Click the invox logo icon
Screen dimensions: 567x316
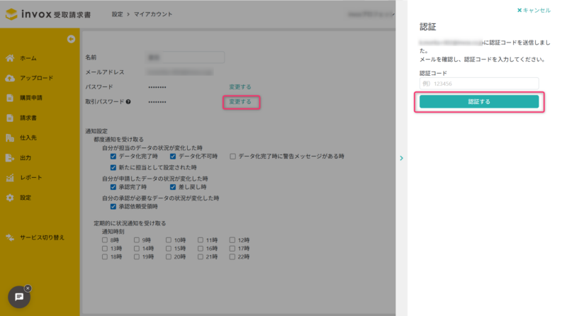(11, 14)
